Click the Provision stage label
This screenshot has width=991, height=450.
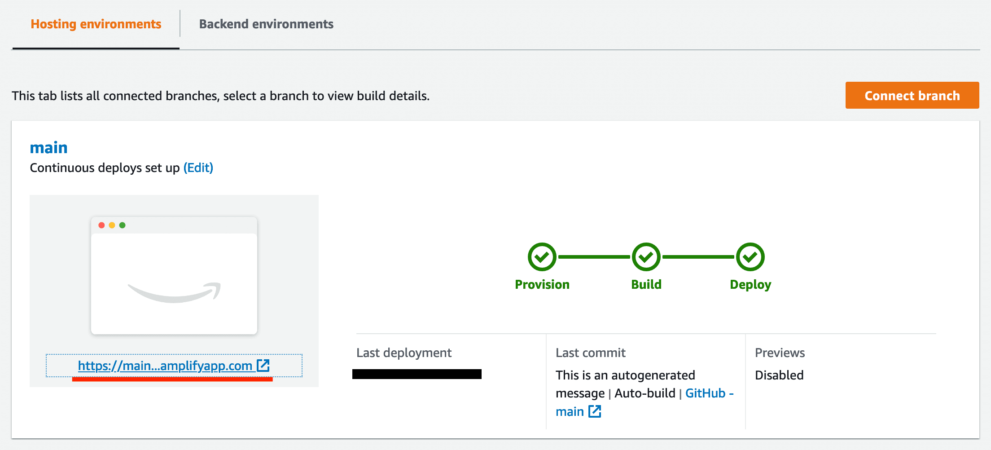point(542,285)
